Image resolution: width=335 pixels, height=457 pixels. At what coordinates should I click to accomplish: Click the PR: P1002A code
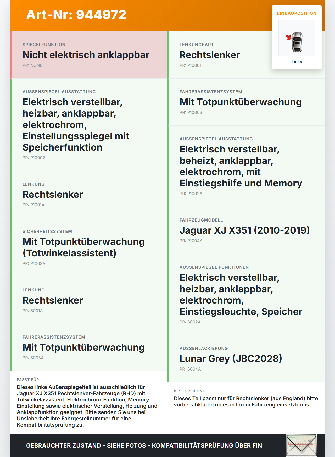point(191,194)
